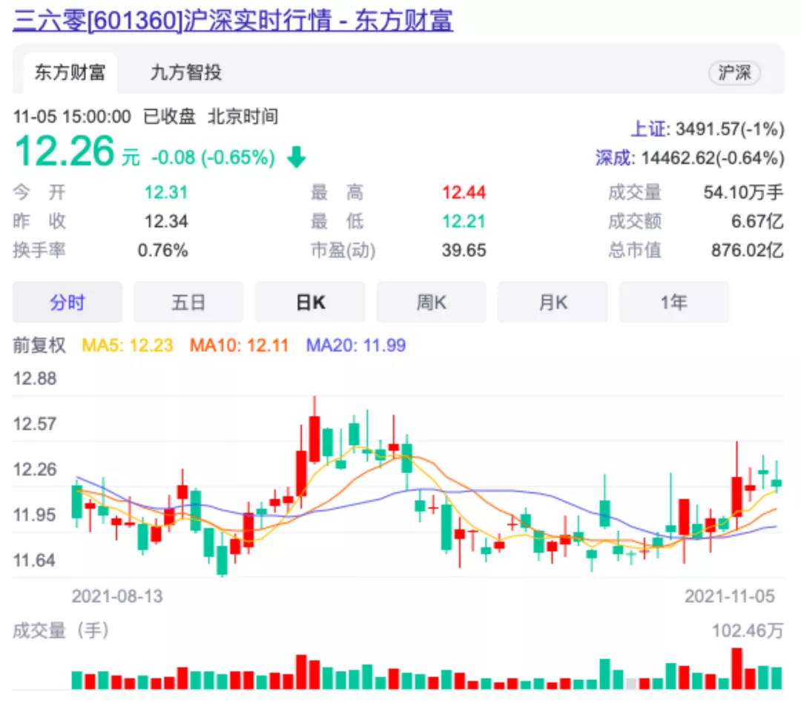
Task: Toggle the MA20: 11.99 indicator
Action: click(x=356, y=346)
